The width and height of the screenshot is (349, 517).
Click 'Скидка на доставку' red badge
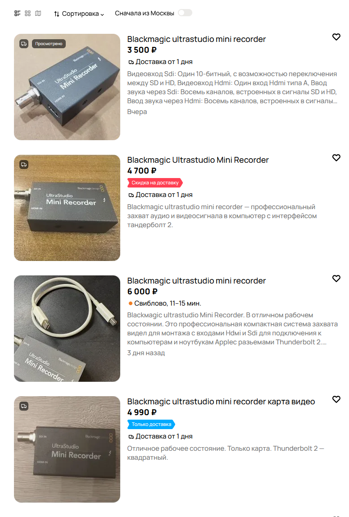[155, 183]
